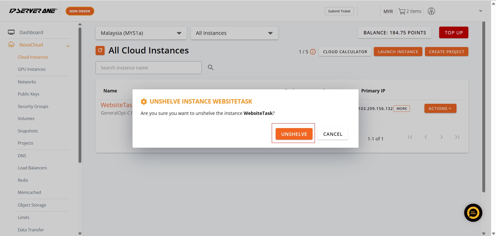
Task: Click the Primary IP column header
Action: [373, 91]
